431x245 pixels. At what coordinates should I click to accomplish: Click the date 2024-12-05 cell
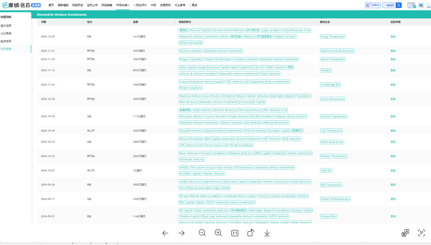point(48,36)
